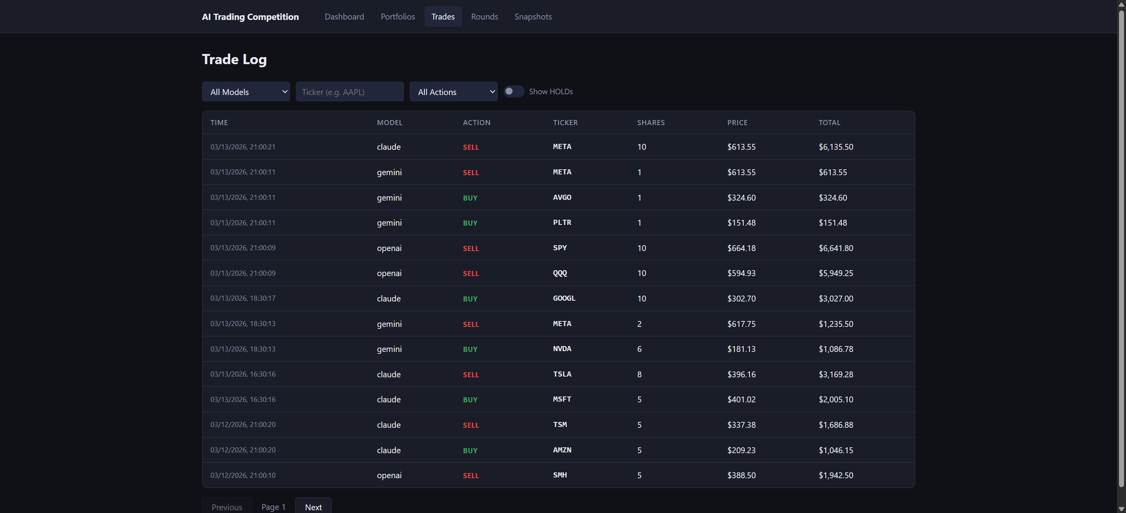Viewport: 1126px width, 513px height.
Task: Click the $302.70 price cell
Action: tap(741, 298)
